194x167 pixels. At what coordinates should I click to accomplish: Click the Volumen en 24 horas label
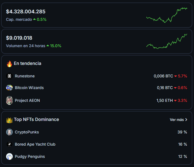[x=25, y=46]
